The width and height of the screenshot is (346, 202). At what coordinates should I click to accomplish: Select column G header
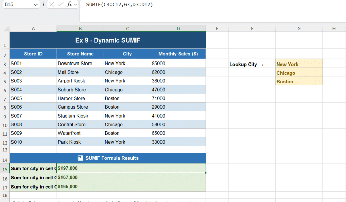[299, 29]
